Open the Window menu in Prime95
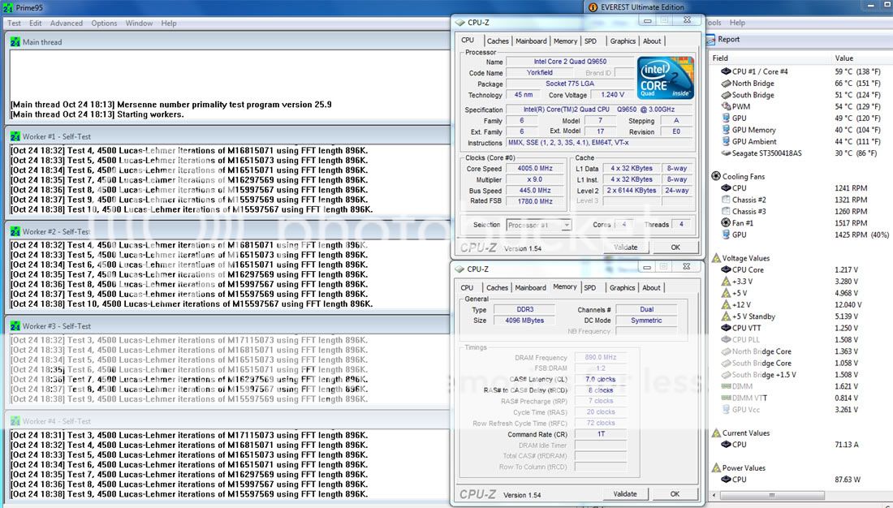 tap(139, 24)
